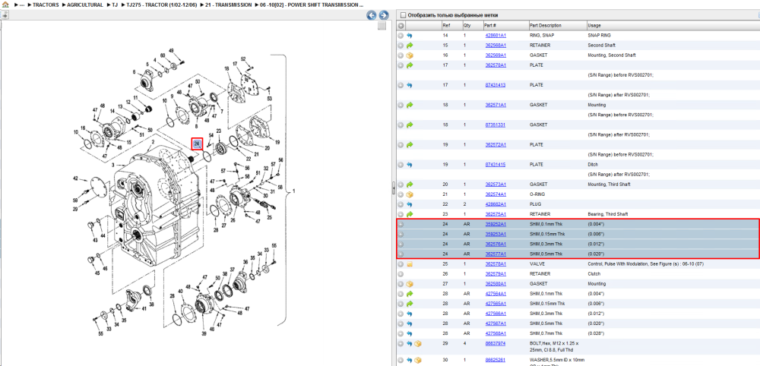Toggle the panel splitter handle between panes

tap(393, 189)
